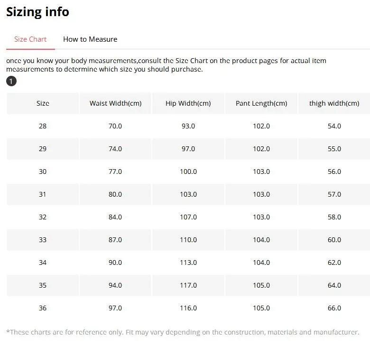Screen dimensions: 370x344
Task: Click the thigh width(cm) column header
Action: pyautogui.click(x=334, y=103)
